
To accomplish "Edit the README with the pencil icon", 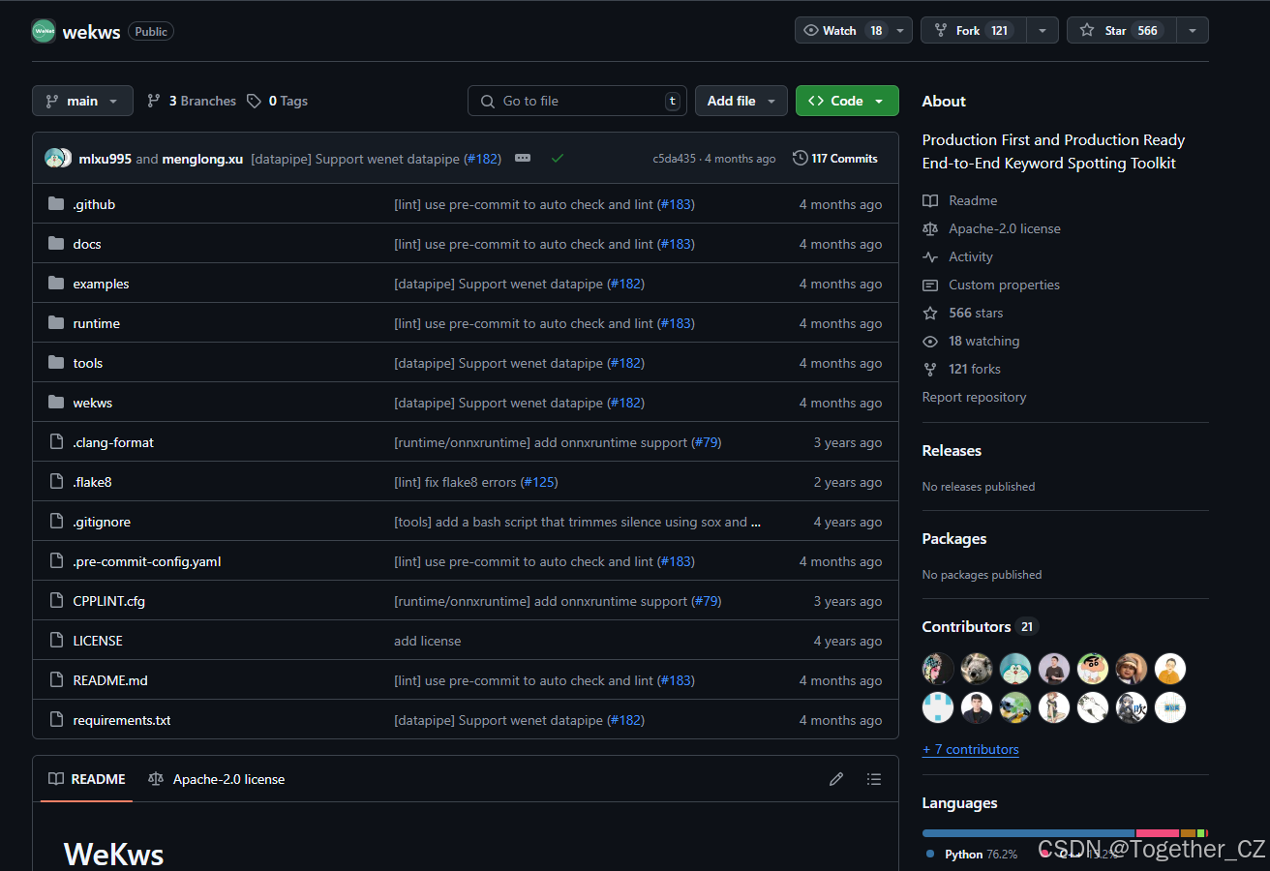I will [x=835, y=779].
